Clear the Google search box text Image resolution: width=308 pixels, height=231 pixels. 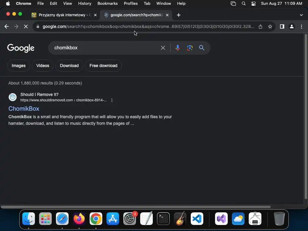(x=163, y=48)
